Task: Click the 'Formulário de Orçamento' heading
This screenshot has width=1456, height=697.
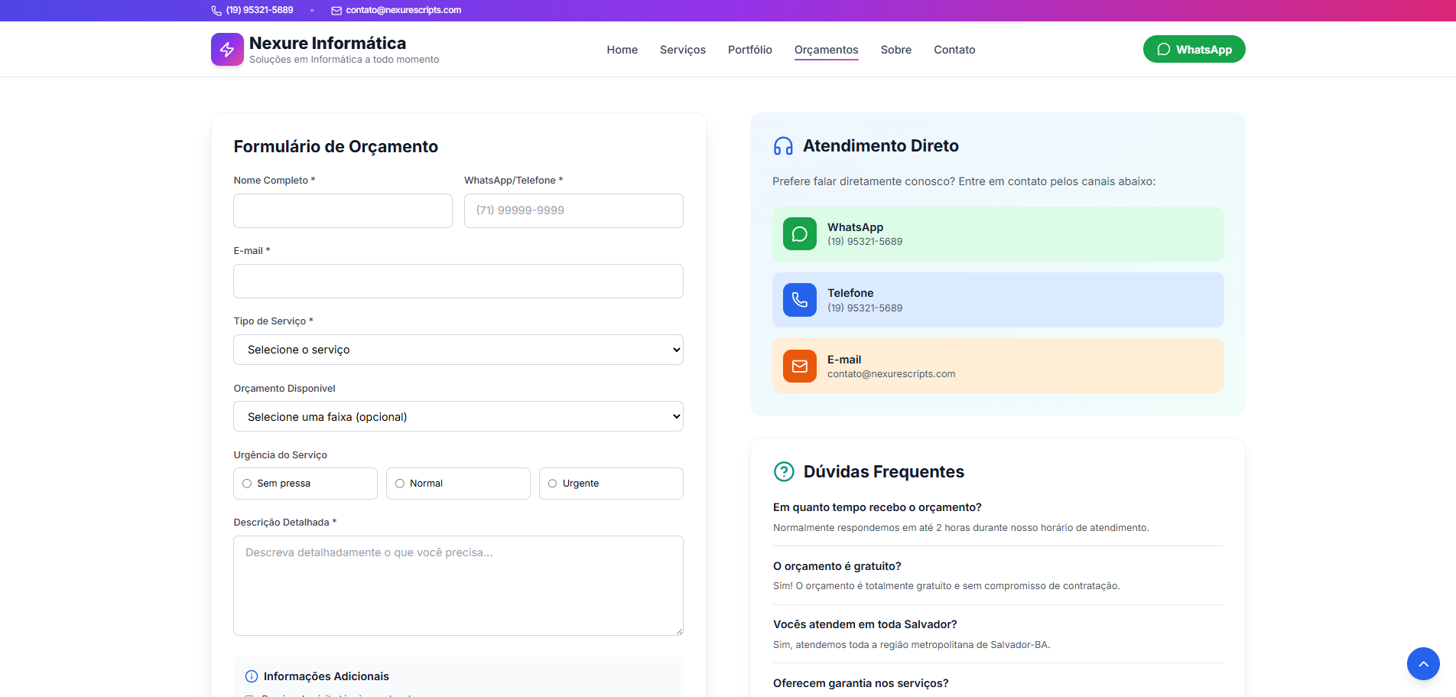Action: [336, 147]
